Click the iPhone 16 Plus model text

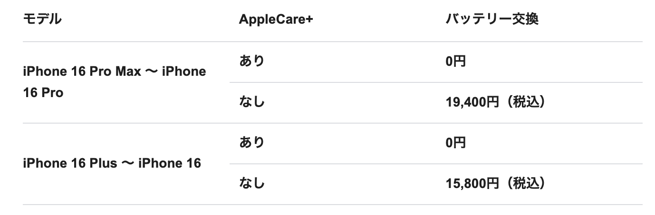point(70,163)
